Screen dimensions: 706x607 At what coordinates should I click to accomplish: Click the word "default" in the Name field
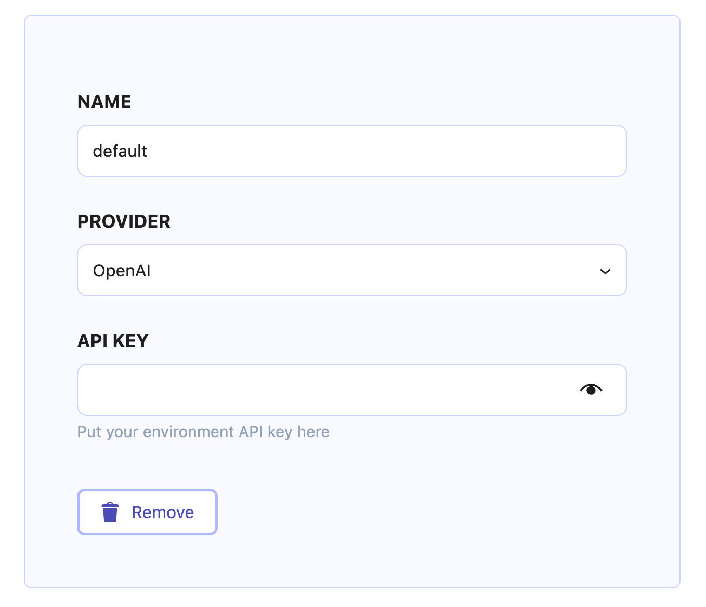pos(120,151)
